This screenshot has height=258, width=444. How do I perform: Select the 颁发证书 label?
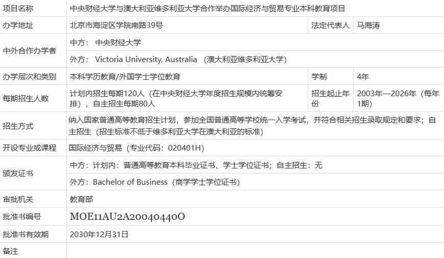pyautogui.click(x=18, y=174)
